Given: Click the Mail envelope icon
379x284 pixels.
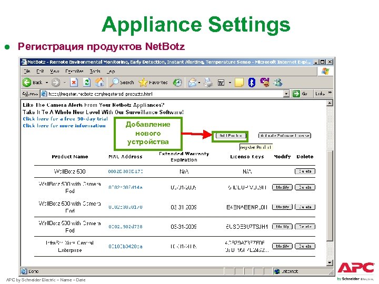Looking at the screenshot, I should (193, 83).
